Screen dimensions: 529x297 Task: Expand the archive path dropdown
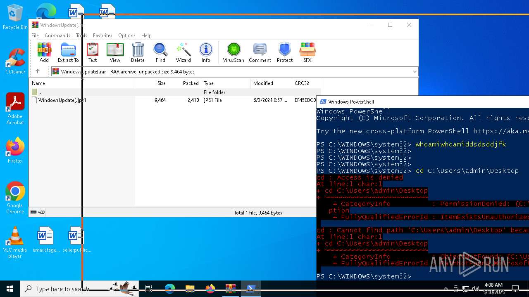pyautogui.click(x=415, y=72)
